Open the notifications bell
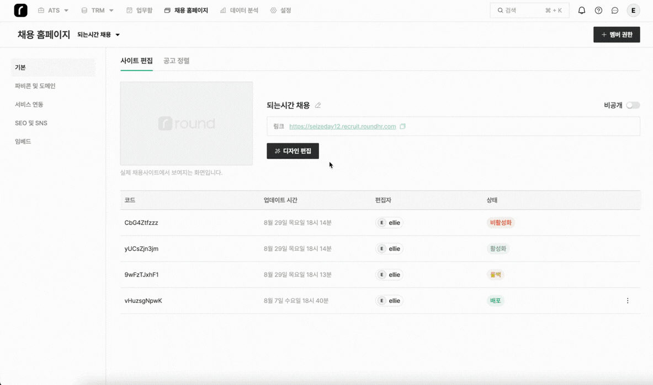Viewport: 653px width, 385px height. coord(581,10)
